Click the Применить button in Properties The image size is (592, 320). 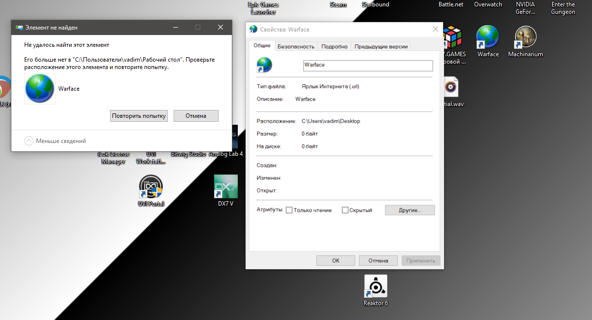click(421, 260)
